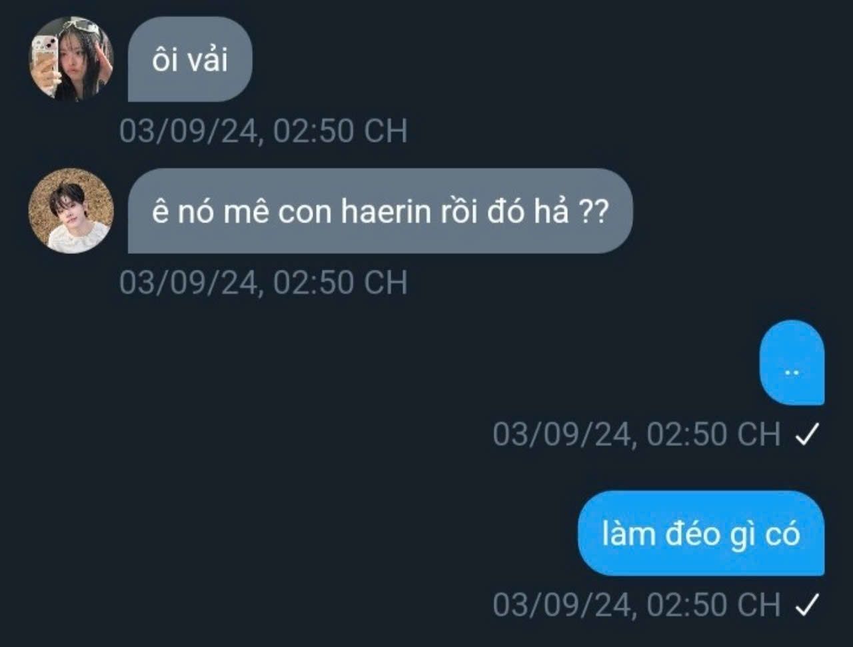Click the word "vải" in the first bubble

point(208,60)
